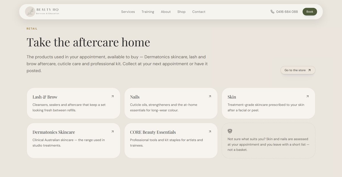Open the Shop nav link
The width and height of the screenshot is (342, 177).
tap(182, 12)
